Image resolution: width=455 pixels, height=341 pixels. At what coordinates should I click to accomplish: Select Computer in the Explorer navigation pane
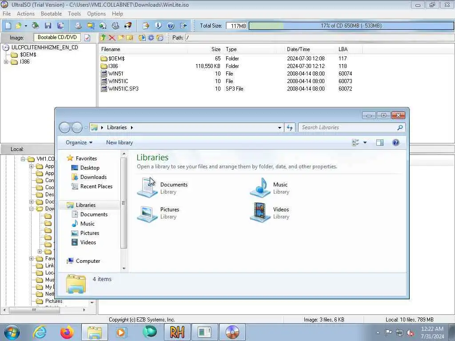coord(84,261)
